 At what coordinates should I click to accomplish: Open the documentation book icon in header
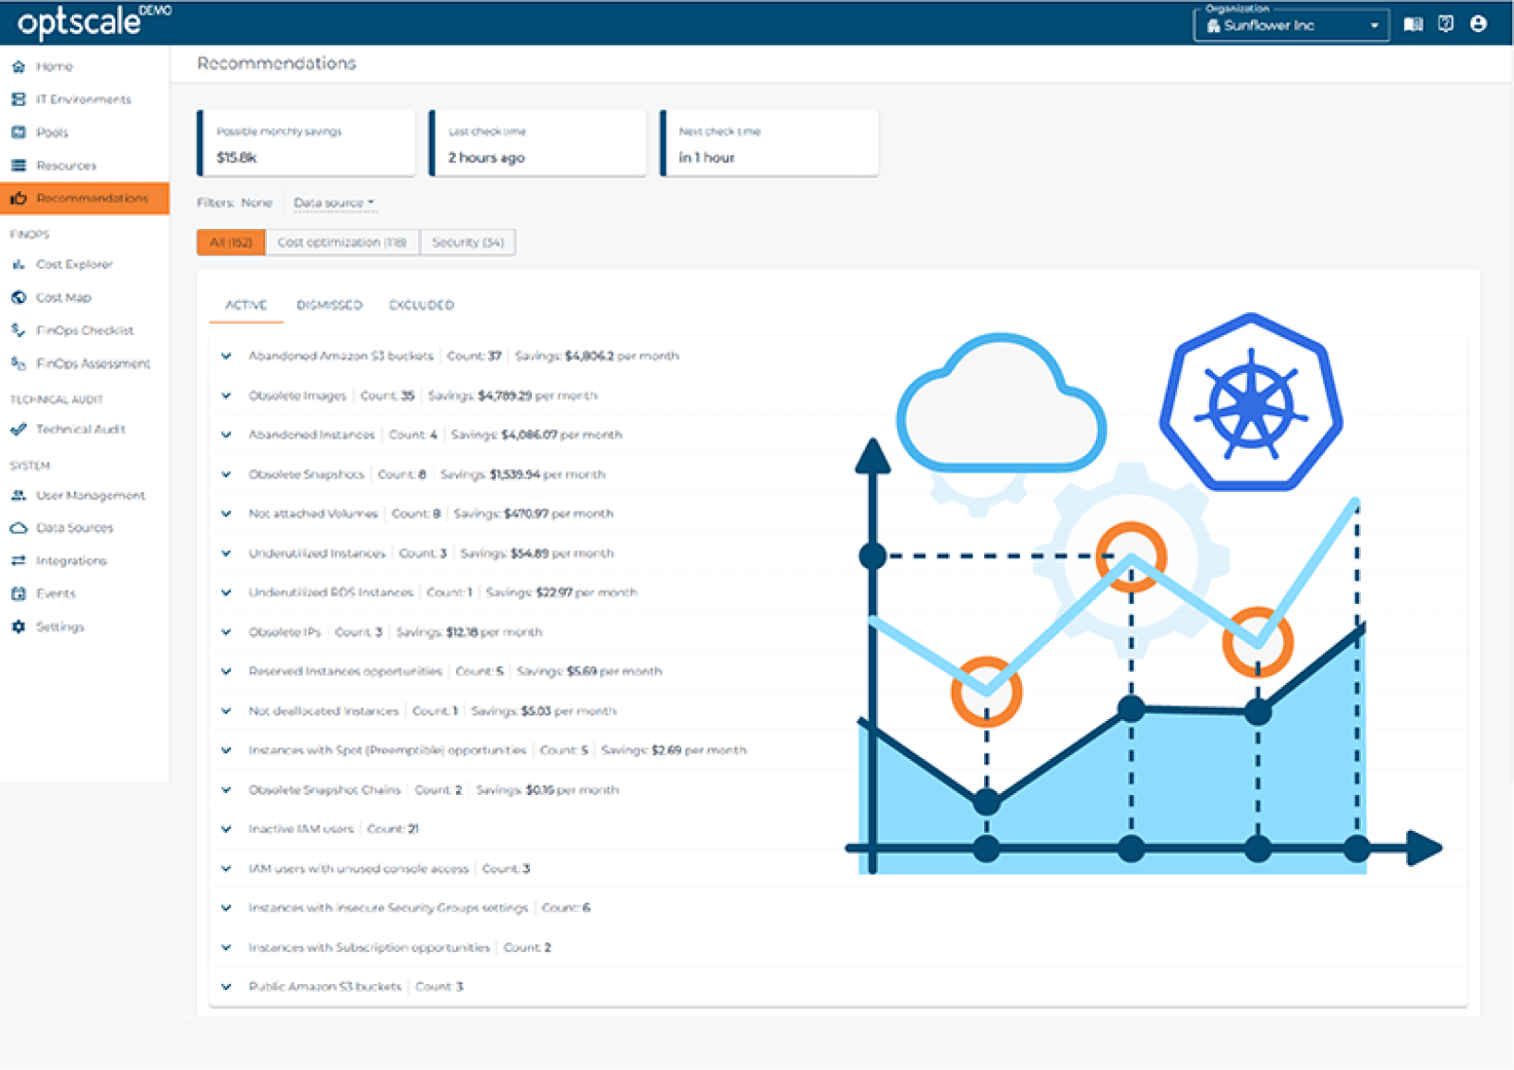coord(1413,25)
